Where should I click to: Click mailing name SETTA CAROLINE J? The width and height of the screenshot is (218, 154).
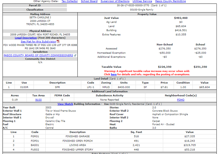click(40, 17)
